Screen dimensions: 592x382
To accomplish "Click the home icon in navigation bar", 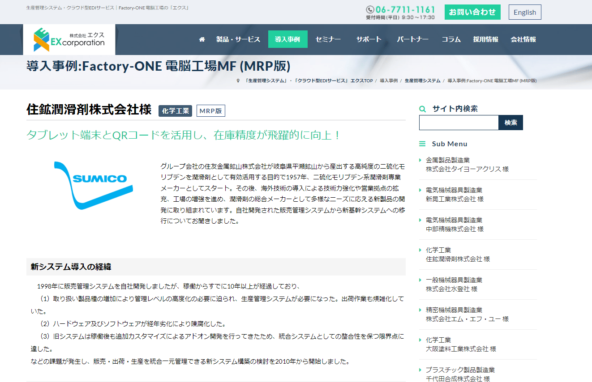I will coord(202,39).
